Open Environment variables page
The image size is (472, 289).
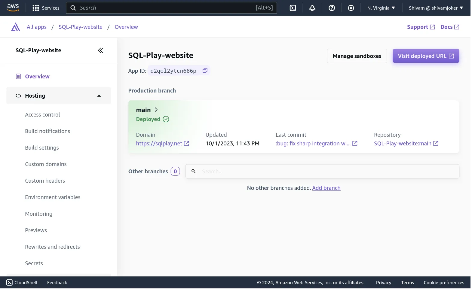(53, 197)
